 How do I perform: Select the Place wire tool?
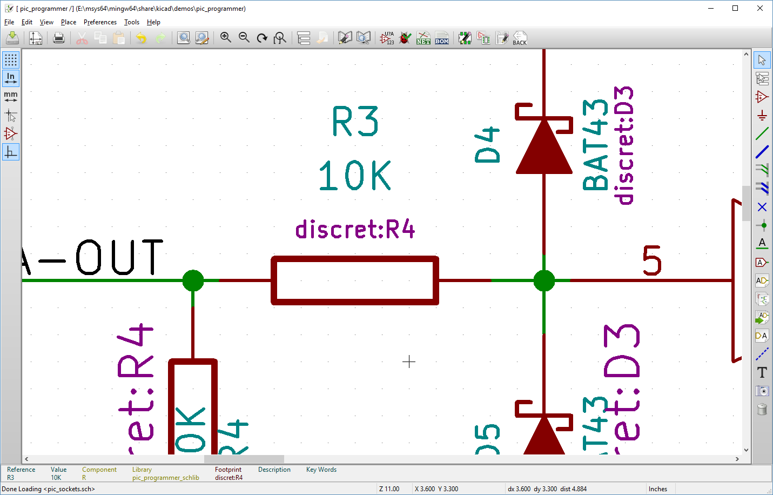[762, 133]
